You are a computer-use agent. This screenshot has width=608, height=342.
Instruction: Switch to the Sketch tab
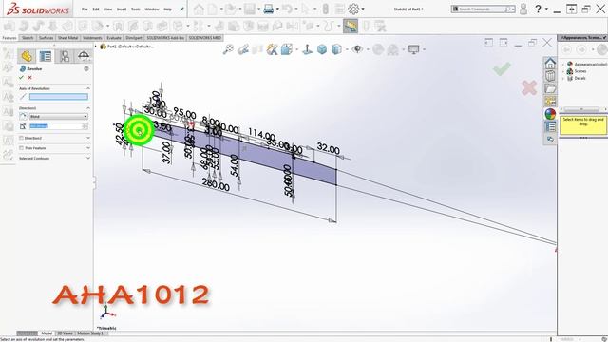tap(28, 38)
